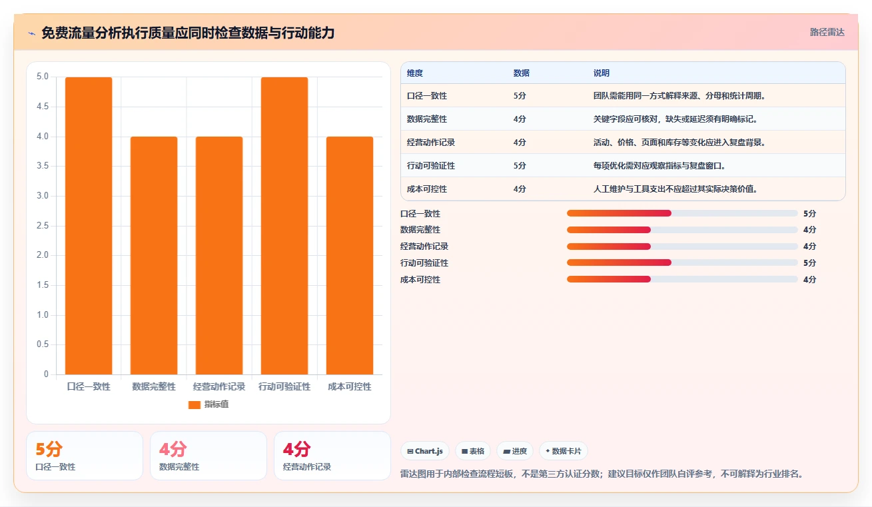The height and width of the screenshot is (507, 872).
Task: Click the 经营动作记录 bar in the chart
Action: pyautogui.click(x=219, y=255)
